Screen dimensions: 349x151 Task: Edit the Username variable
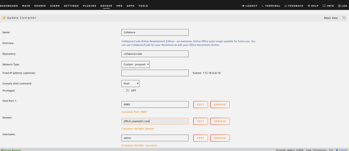[201, 138]
